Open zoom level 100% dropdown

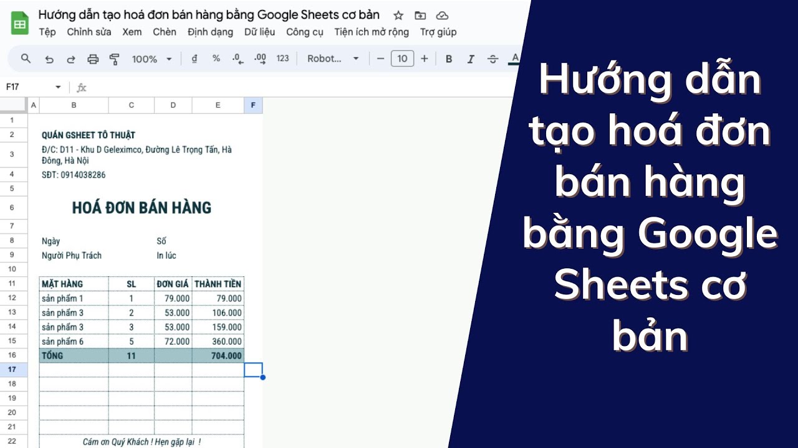coord(151,59)
